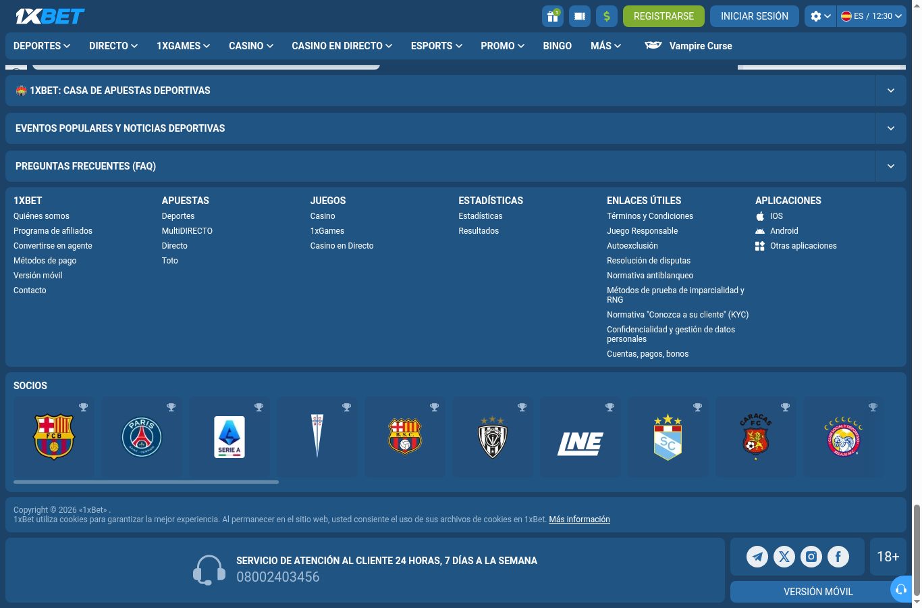Click VERSIÓN MÓVIL button
The height and width of the screenshot is (608, 922).
click(818, 592)
